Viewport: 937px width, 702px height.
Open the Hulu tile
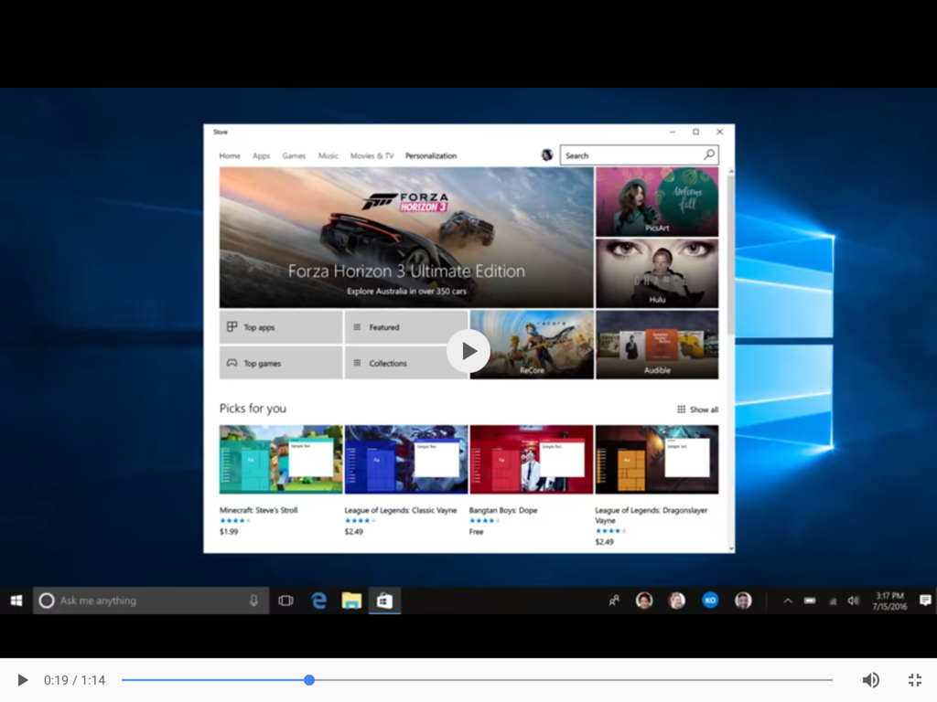tap(657, 273)
